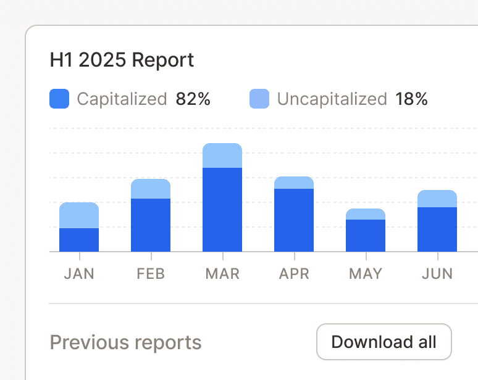The image size is (478, 380).
Task: Click the JAN axis label
Action: (x=79, y=273)
